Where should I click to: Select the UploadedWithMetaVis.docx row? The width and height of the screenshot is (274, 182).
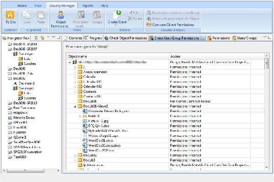tap(165, 131)
